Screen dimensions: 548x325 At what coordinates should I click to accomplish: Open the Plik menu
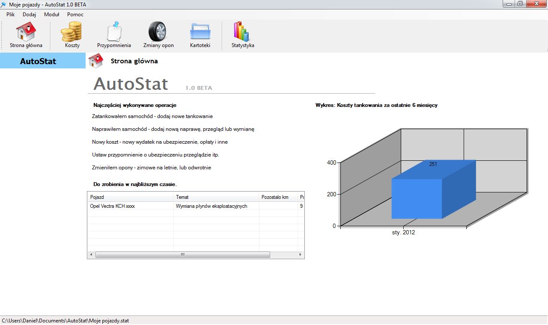click(10, 14)
